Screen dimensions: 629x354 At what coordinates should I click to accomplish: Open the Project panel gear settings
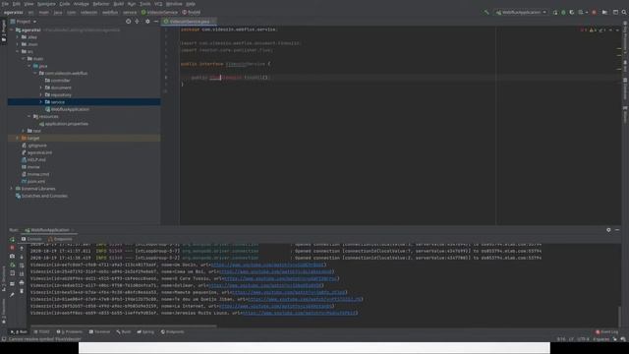147,22
